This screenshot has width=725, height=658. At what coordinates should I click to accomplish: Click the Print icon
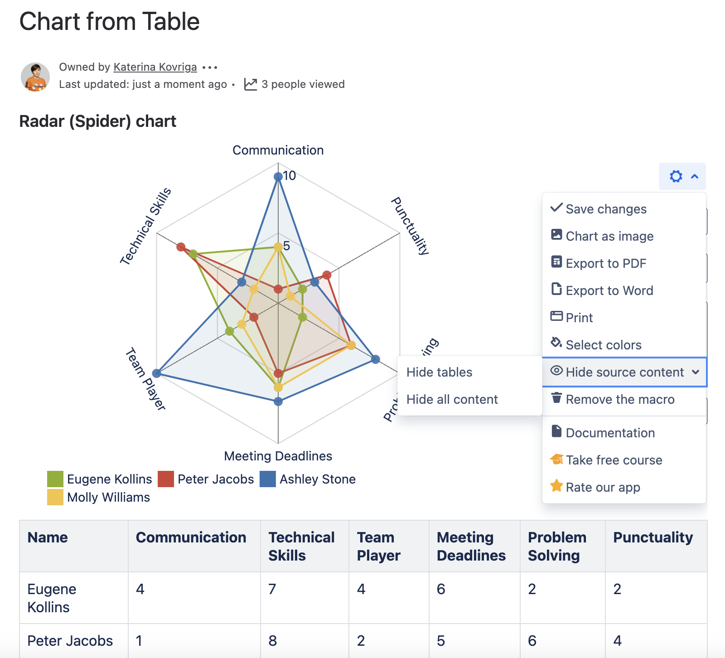click(x=556, y=316)
